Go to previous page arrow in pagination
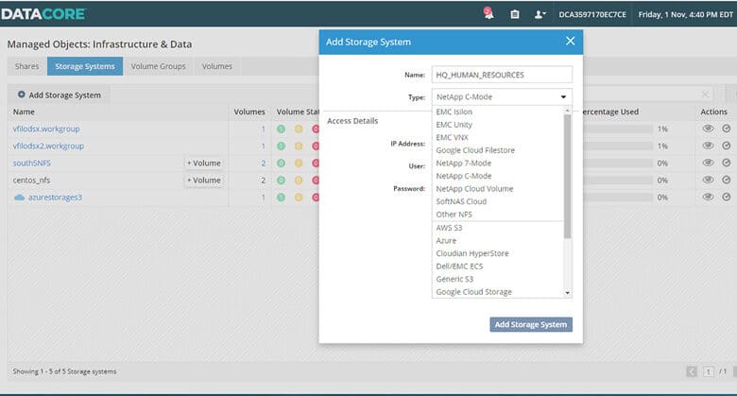The height and width of the screenshot is (396, 737). (x=692, y=371)
